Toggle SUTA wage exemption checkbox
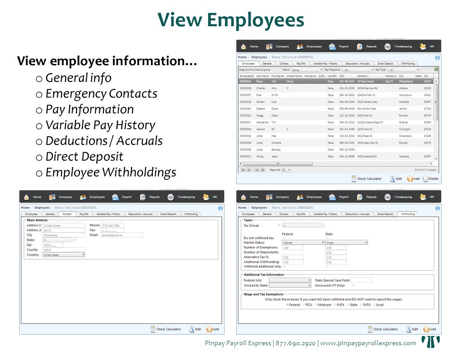 (x=361, y=305)
